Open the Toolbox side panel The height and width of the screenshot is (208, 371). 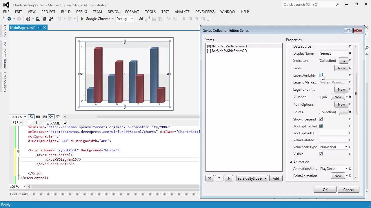(5, 31)
